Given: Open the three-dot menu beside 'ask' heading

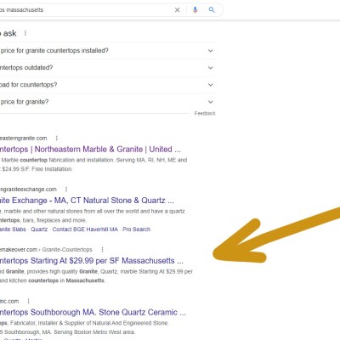Looking at the screenshot, I should pos(25,33).
